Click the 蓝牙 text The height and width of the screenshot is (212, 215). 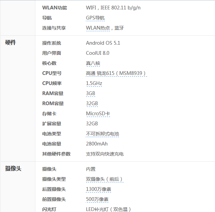point(119,28)
